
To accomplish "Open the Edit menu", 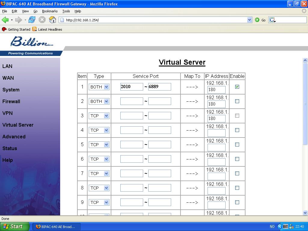I will (x=14, y=11).
